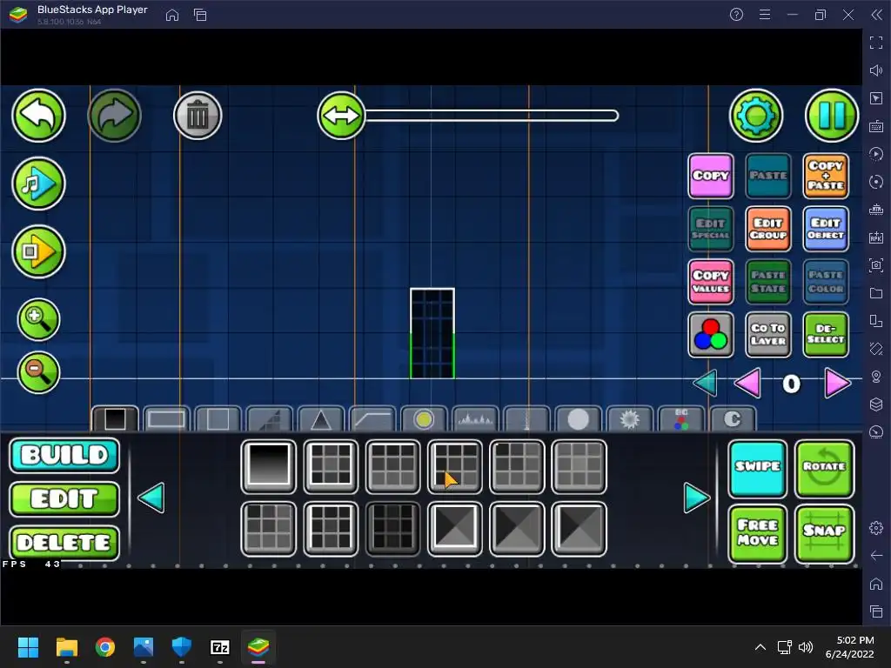Click the redo arrow button
Screen dimensions: 891x668
[114, 116]
